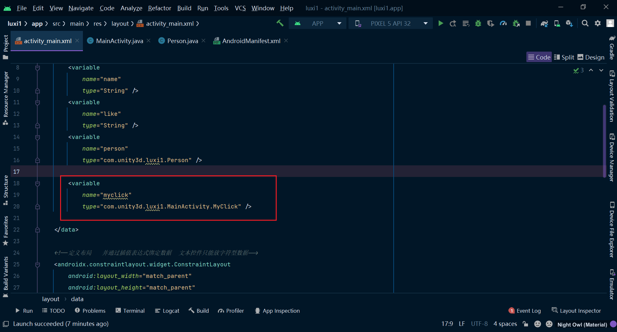Click the Apply Code Changes icon
The height and width of the screenshot is (332, 617).
(466, 23)
